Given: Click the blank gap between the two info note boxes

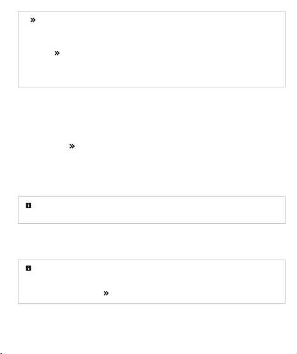Looking at the screenshot, I should click(152, 242).
